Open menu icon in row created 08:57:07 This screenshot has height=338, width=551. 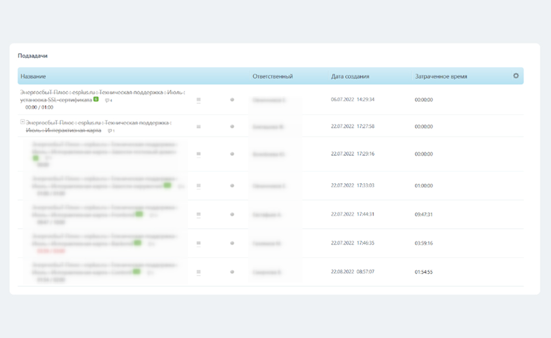pyautogui.click(x=198, y=272)
